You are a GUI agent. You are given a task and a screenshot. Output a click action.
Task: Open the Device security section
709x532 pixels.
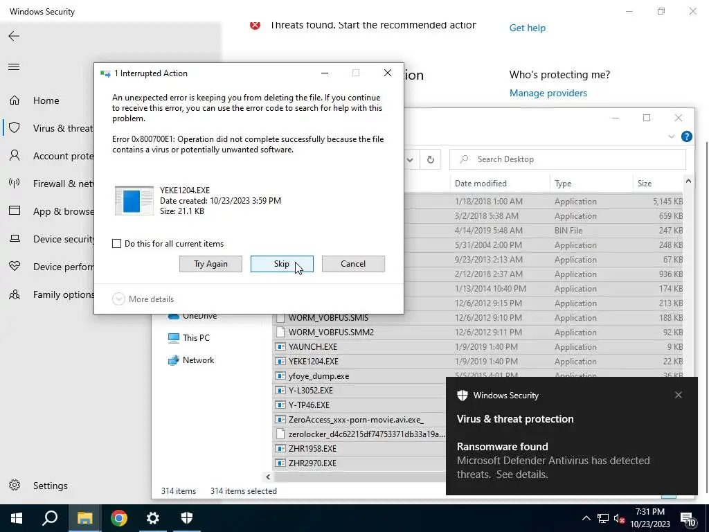click(x=50, y=239)
